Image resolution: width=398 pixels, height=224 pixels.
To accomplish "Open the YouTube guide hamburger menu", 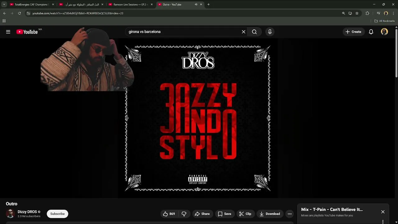I will coord(8,32).
